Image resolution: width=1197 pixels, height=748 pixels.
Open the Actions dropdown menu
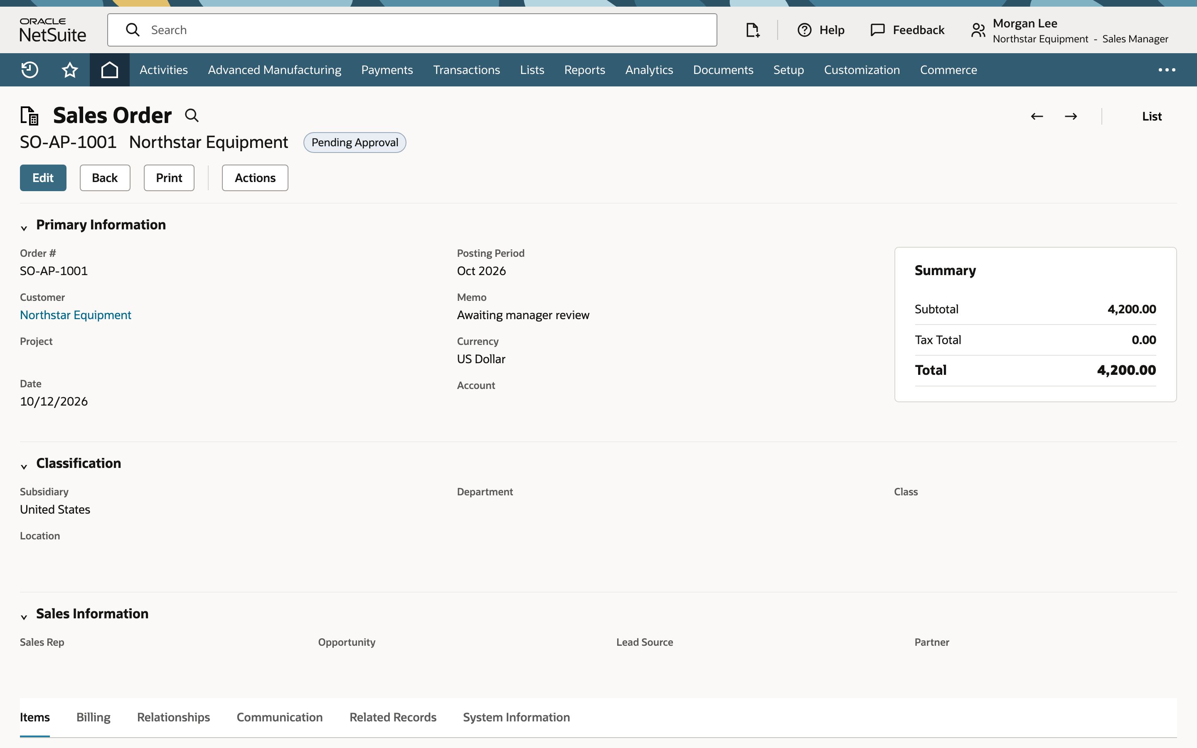tap(255, 177)
